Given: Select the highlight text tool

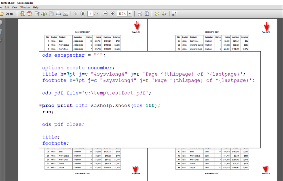Looking at the screenshot, I should point(164,14).
